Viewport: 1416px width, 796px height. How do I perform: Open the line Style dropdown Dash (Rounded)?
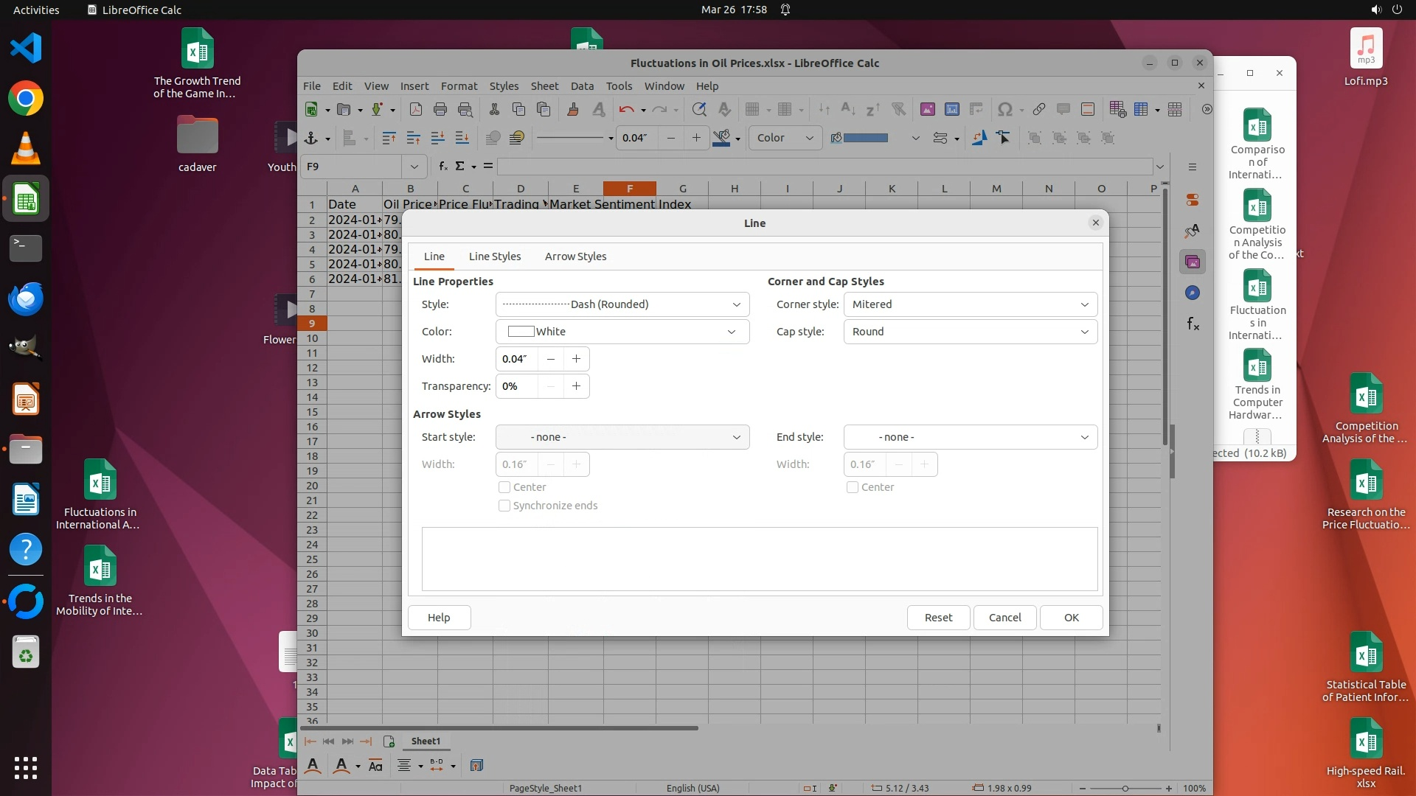point(622,304)
